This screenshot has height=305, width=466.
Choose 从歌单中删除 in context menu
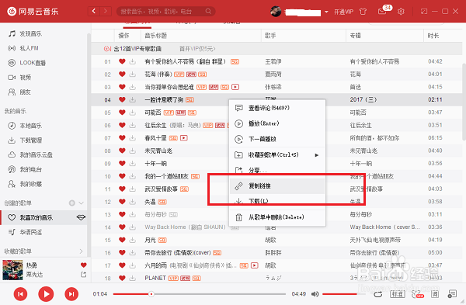277,217
